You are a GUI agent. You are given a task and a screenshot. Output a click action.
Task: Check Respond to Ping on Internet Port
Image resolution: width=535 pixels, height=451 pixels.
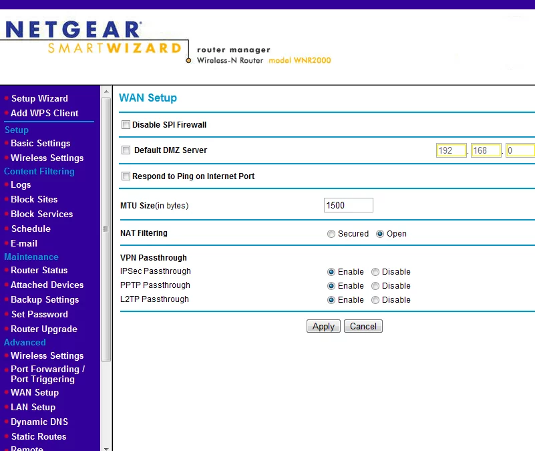126,176
